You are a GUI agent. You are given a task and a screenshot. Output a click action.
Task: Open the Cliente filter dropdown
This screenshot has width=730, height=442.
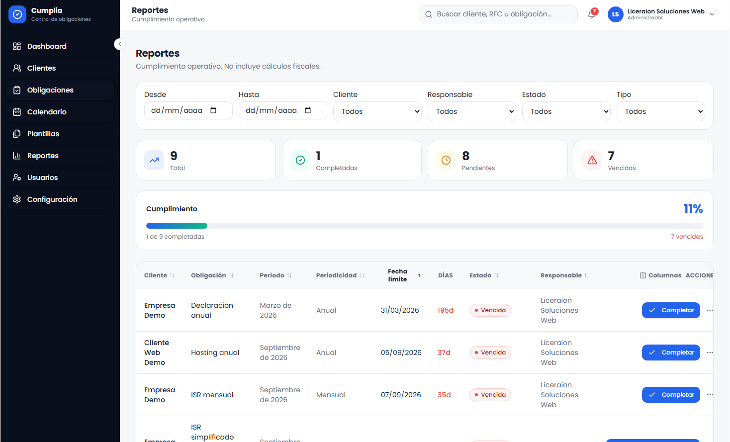(377, 111)
